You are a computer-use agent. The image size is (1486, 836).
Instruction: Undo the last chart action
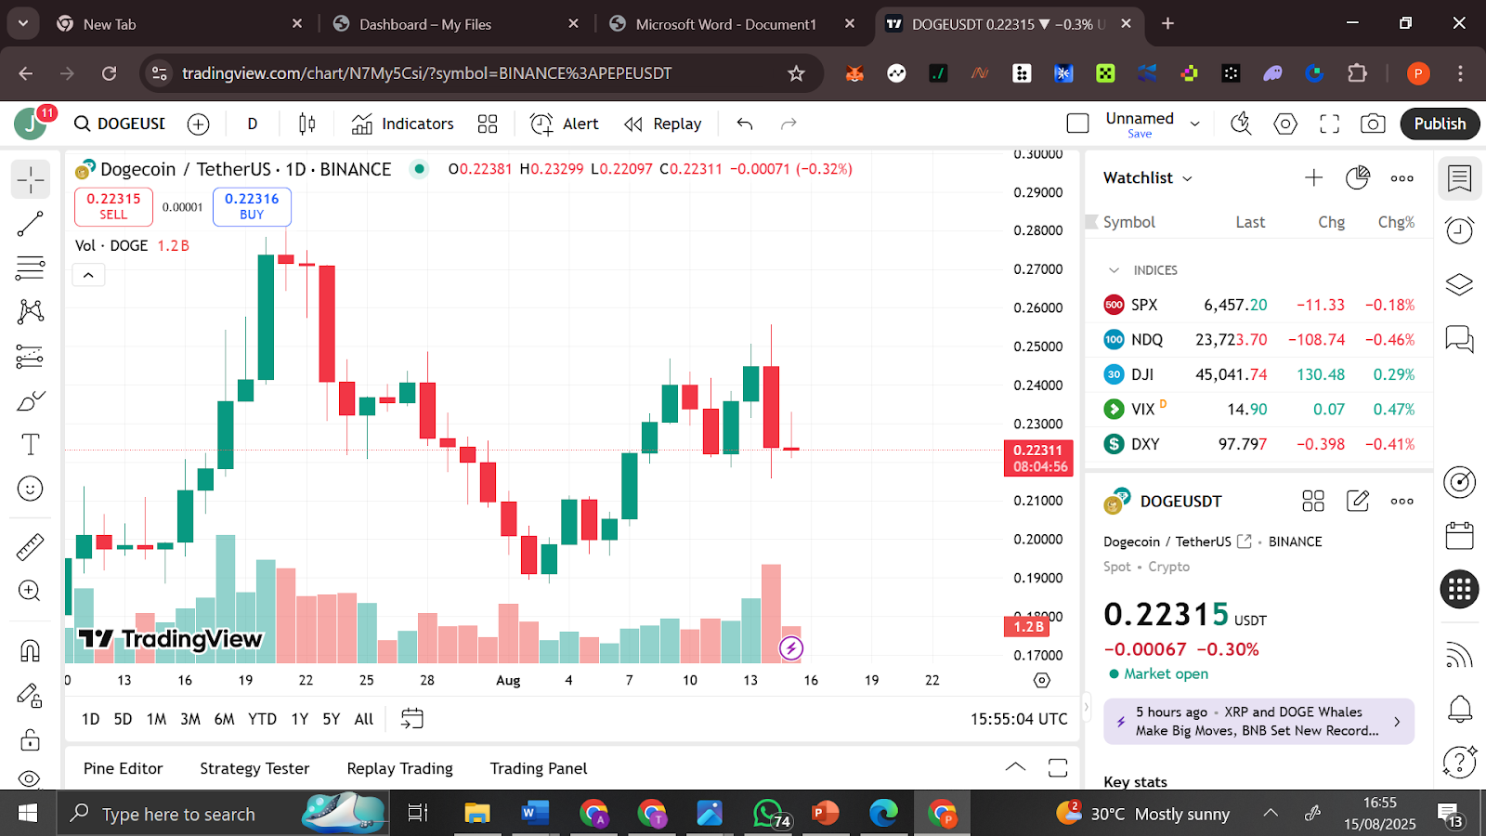[x=745, y=124]
